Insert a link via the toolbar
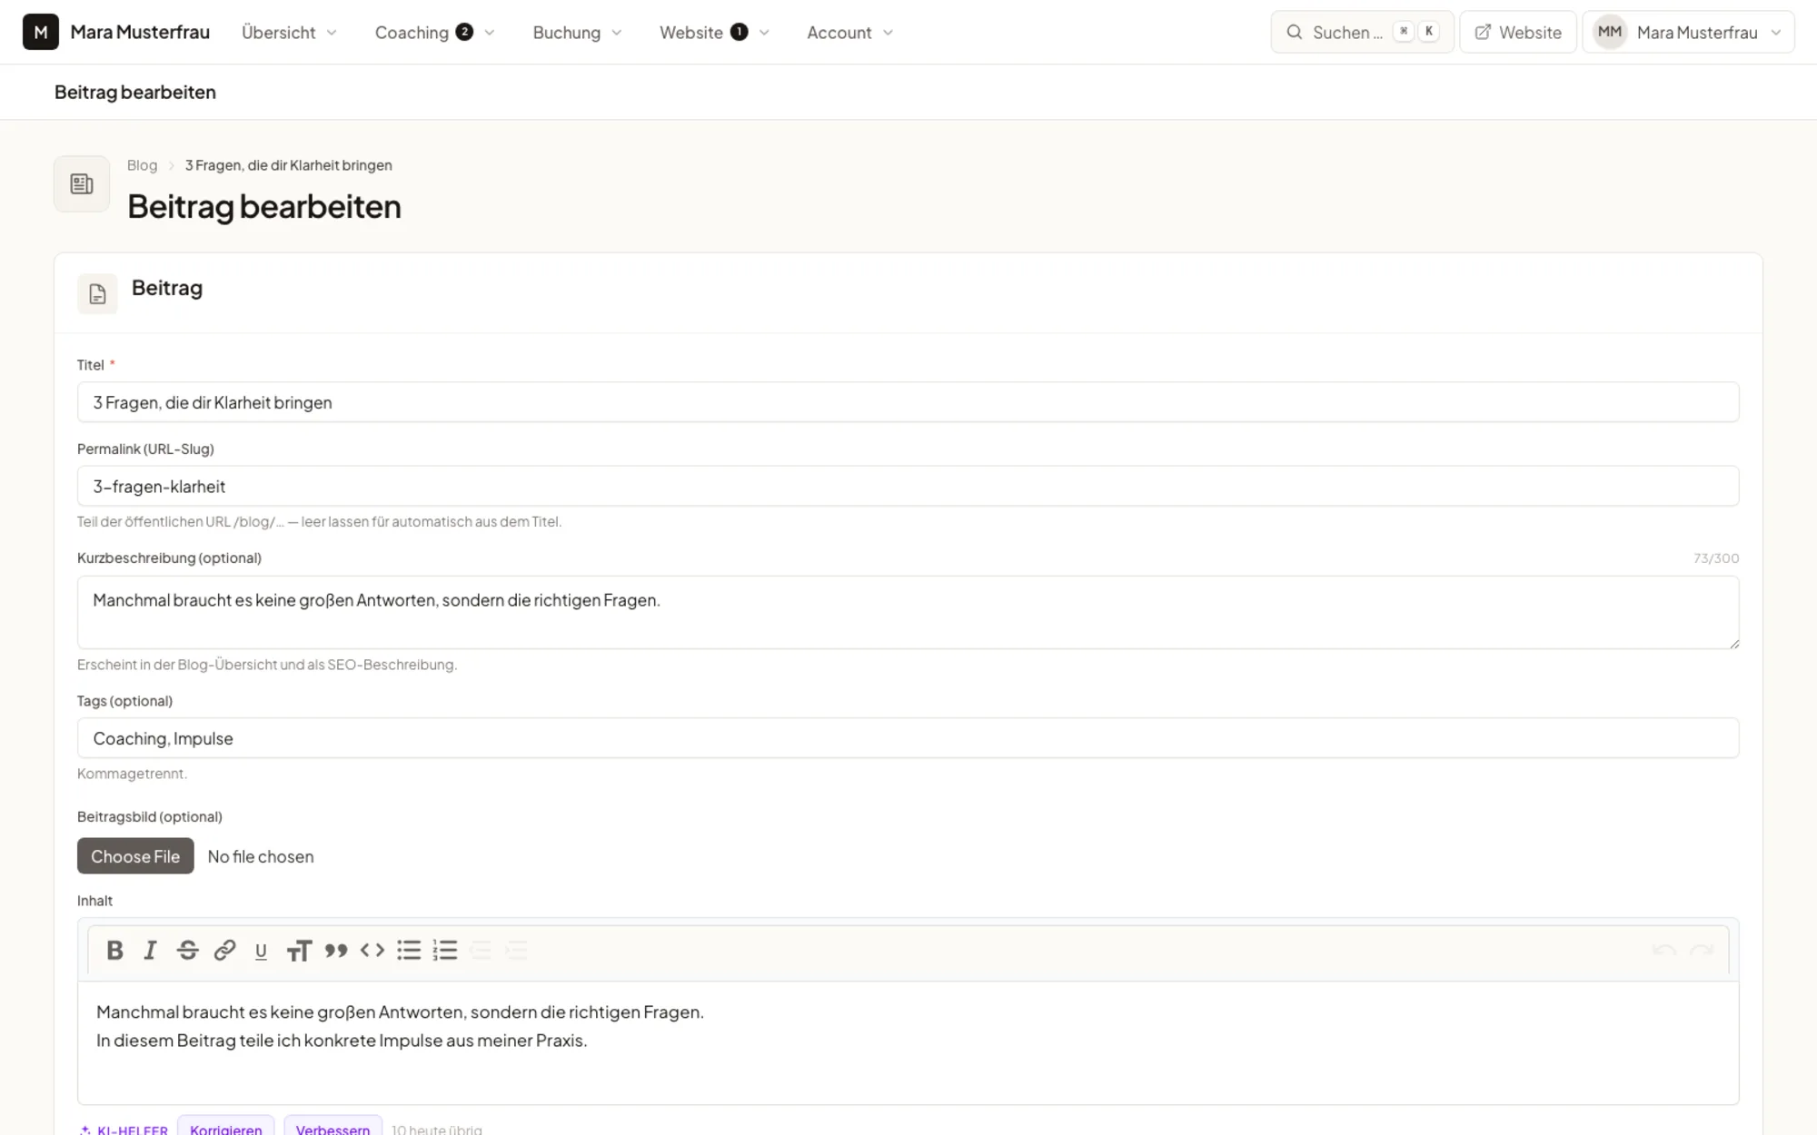This screenshot has height=1135, width=1817. (224, 950)
